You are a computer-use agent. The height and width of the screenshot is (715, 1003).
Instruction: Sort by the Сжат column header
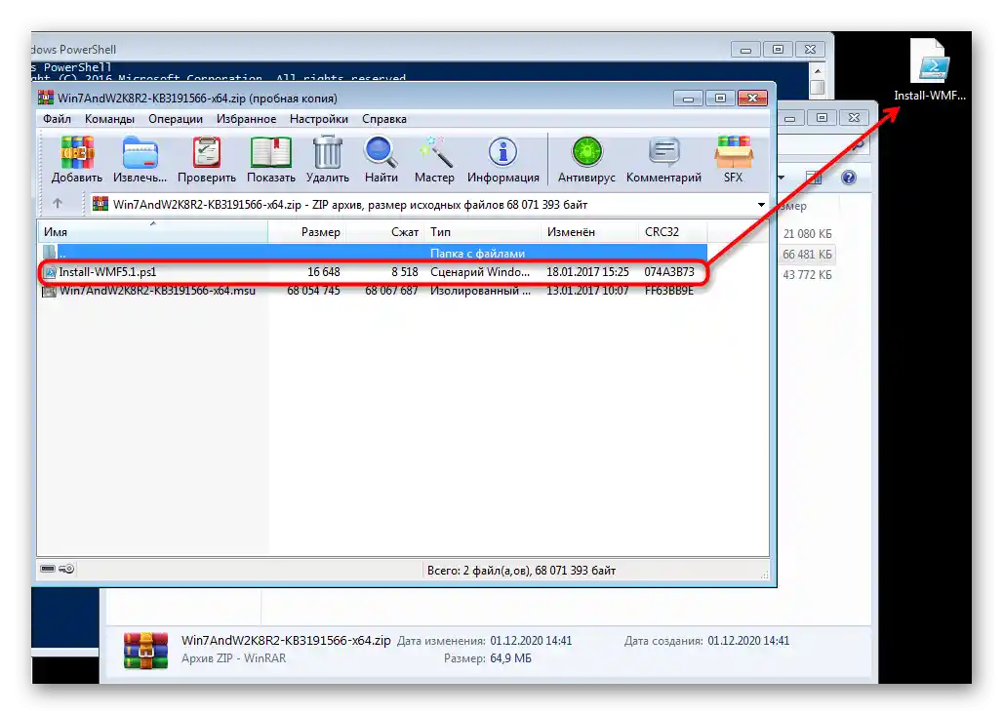pos(385,232)
